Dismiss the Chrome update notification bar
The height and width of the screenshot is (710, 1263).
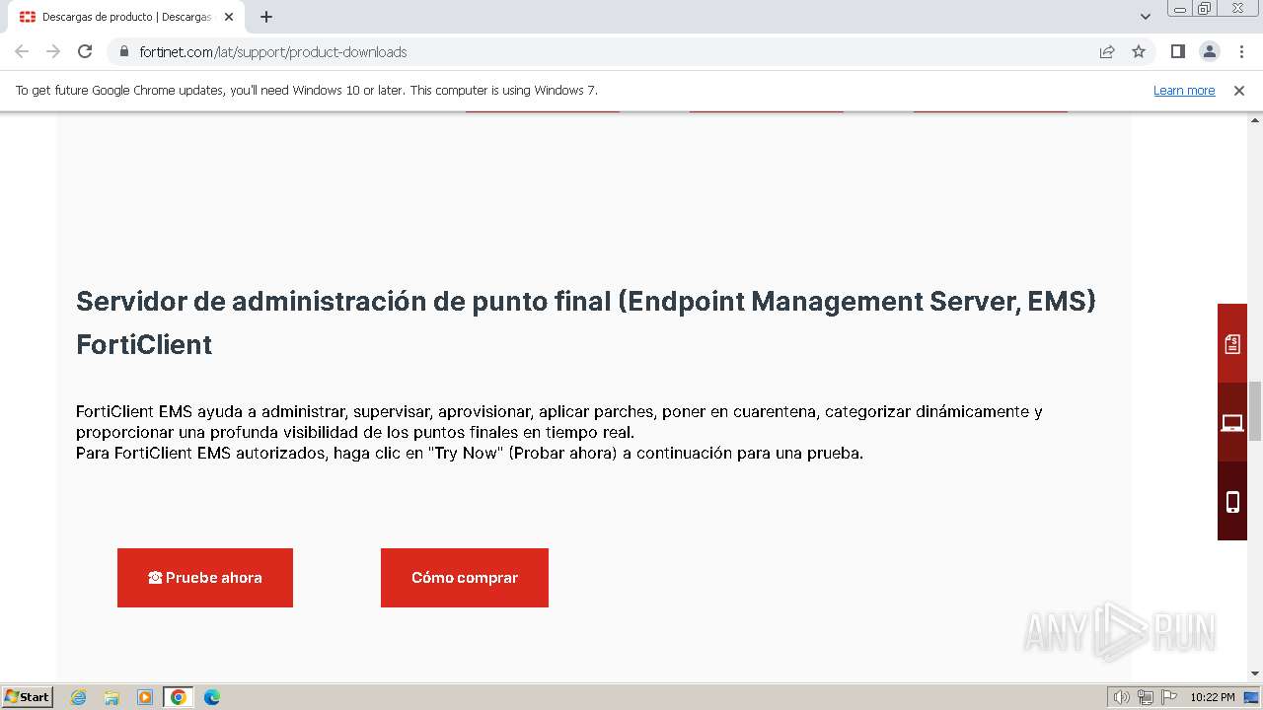point(1239,90)
